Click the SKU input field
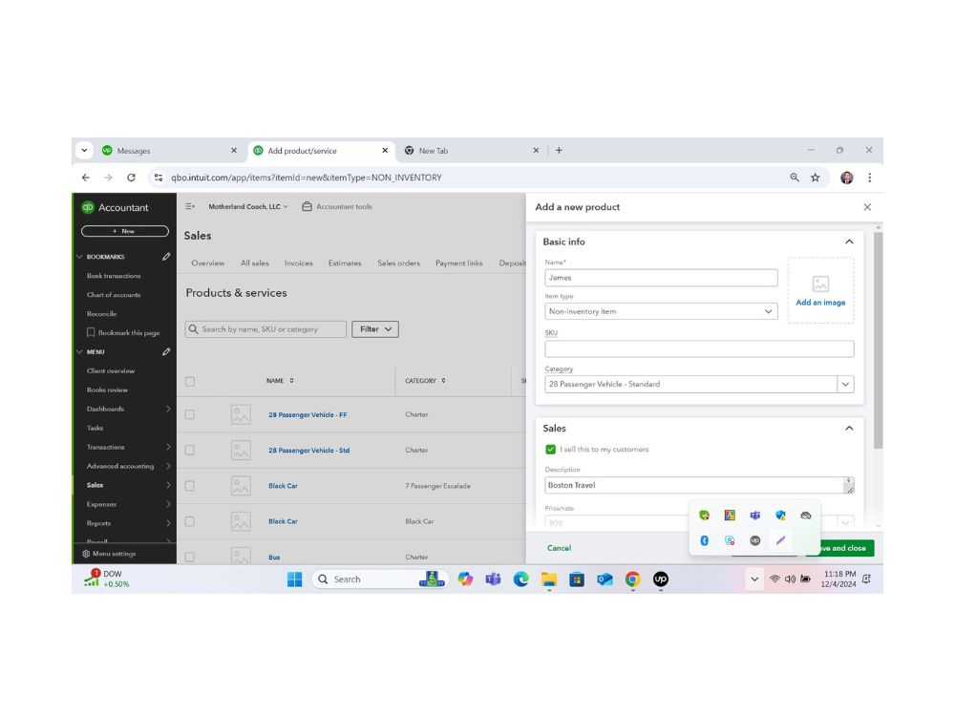 pyautogui.click(x=699, y=348)
